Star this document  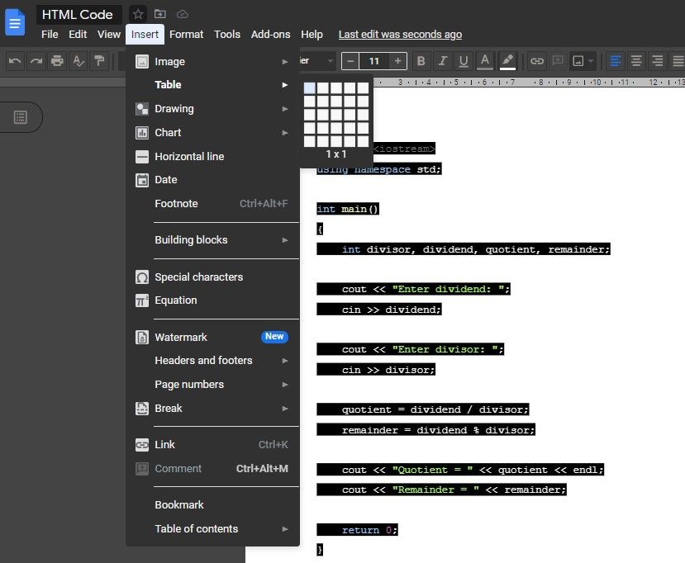(137, 14)
